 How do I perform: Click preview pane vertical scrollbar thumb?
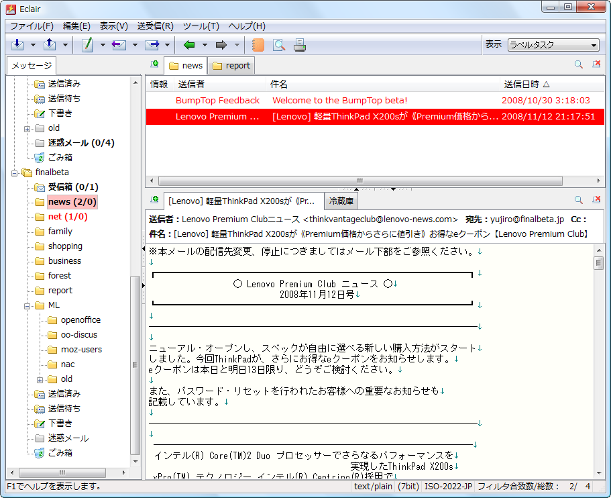coord(598,263)
